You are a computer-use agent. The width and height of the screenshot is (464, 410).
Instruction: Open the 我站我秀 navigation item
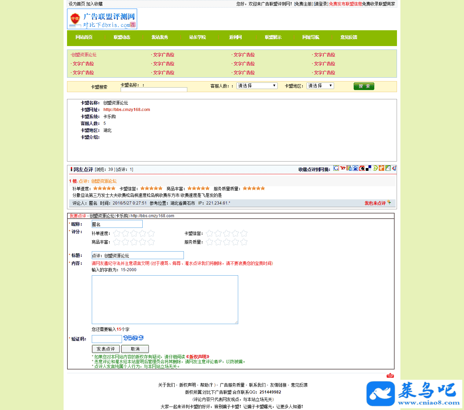coord(160,37)
